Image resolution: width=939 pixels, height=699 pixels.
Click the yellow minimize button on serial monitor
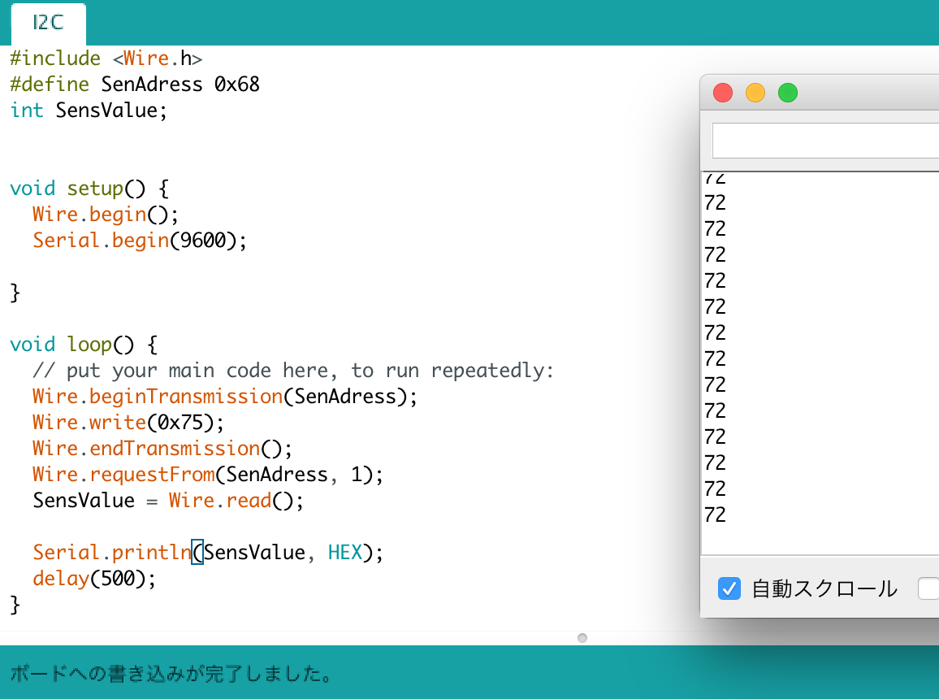[x=755, y=93]
